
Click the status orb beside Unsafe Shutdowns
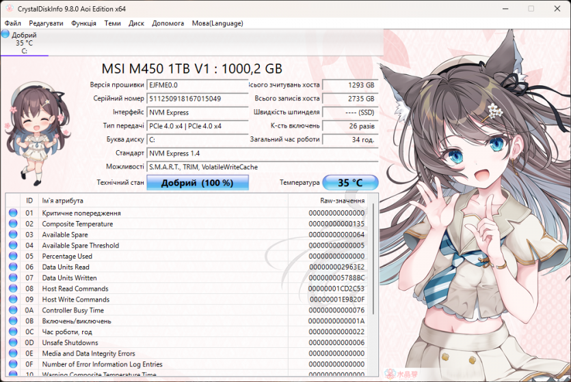point(13,342)
